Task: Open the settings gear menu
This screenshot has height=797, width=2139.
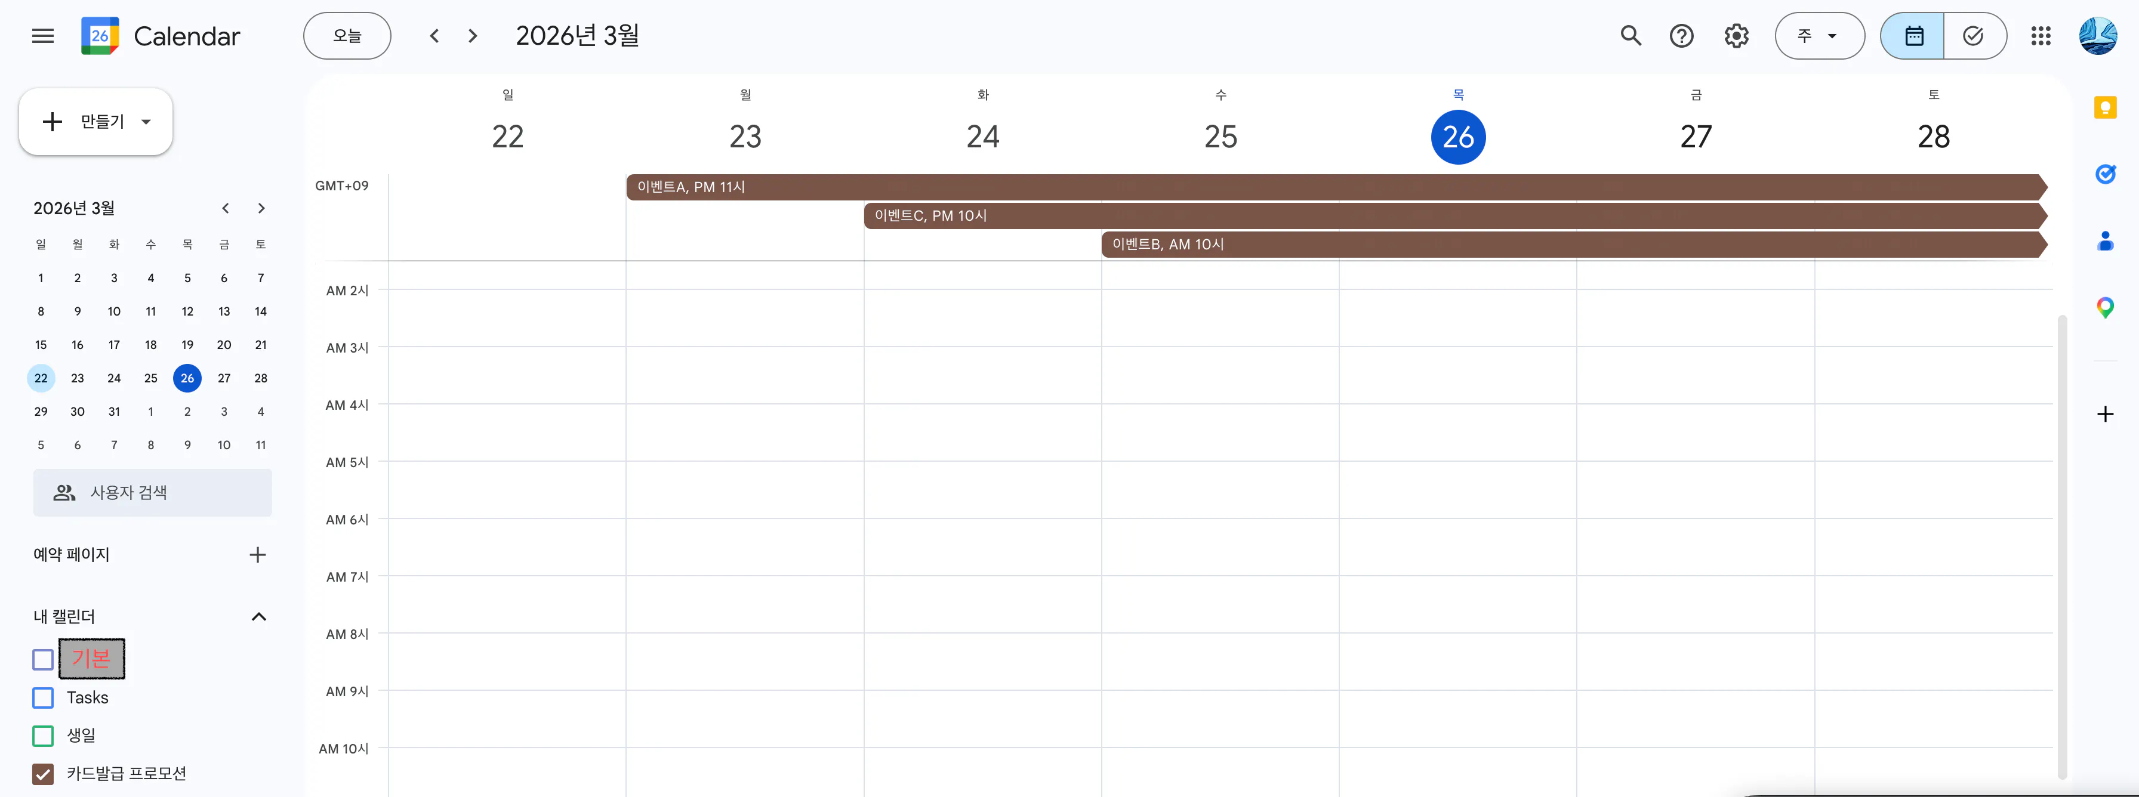Action: tap(1736, 36)
